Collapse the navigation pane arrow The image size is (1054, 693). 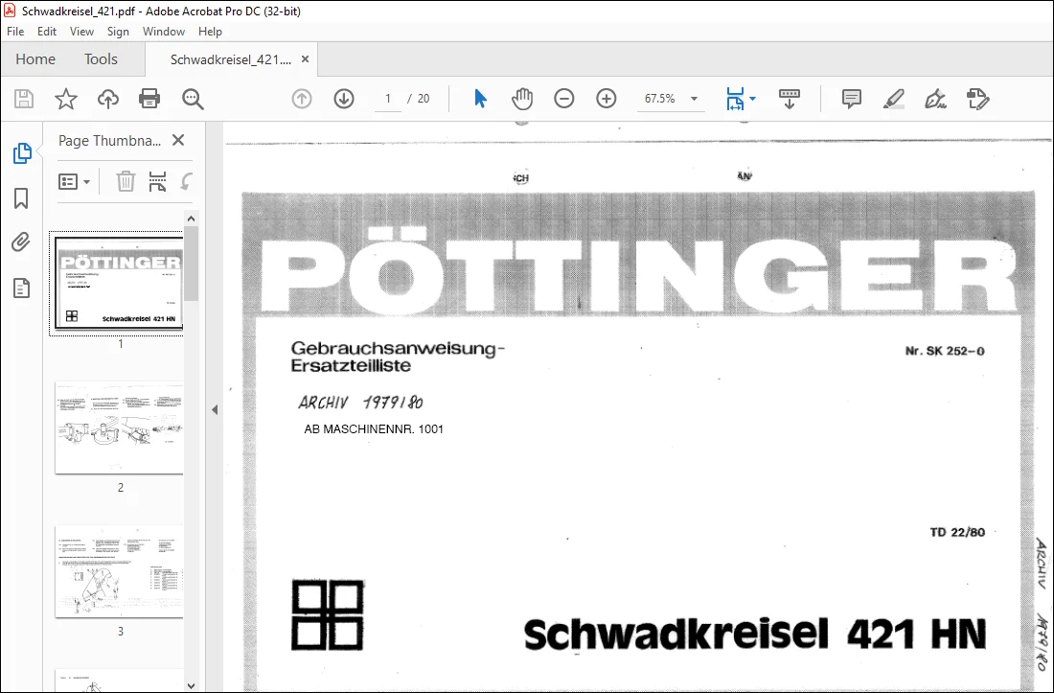point(215,409)
